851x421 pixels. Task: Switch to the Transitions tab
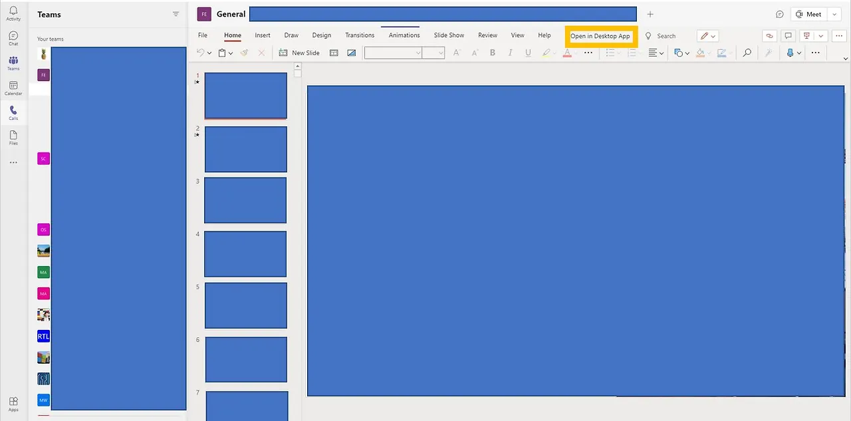(x=360, y=35)
